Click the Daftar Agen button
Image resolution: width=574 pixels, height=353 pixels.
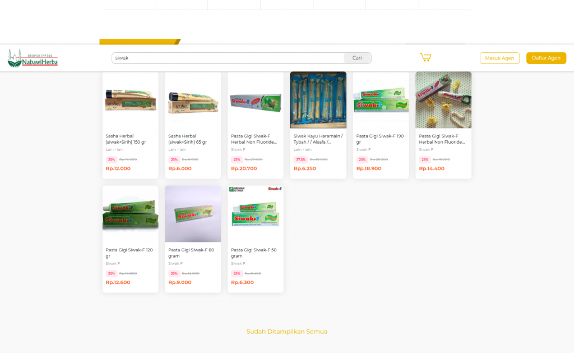[x=545, y=57]
